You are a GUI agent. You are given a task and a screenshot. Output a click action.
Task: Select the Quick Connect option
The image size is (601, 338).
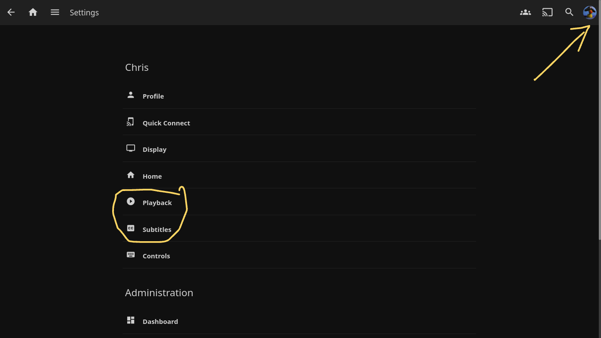166,123
